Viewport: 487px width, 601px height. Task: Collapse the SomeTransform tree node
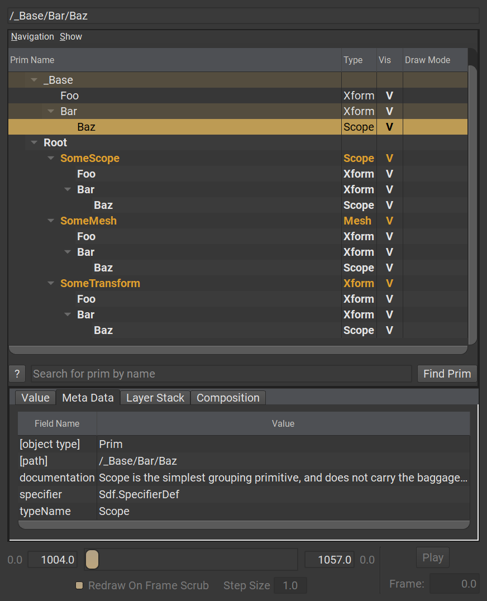click(51, 284)
